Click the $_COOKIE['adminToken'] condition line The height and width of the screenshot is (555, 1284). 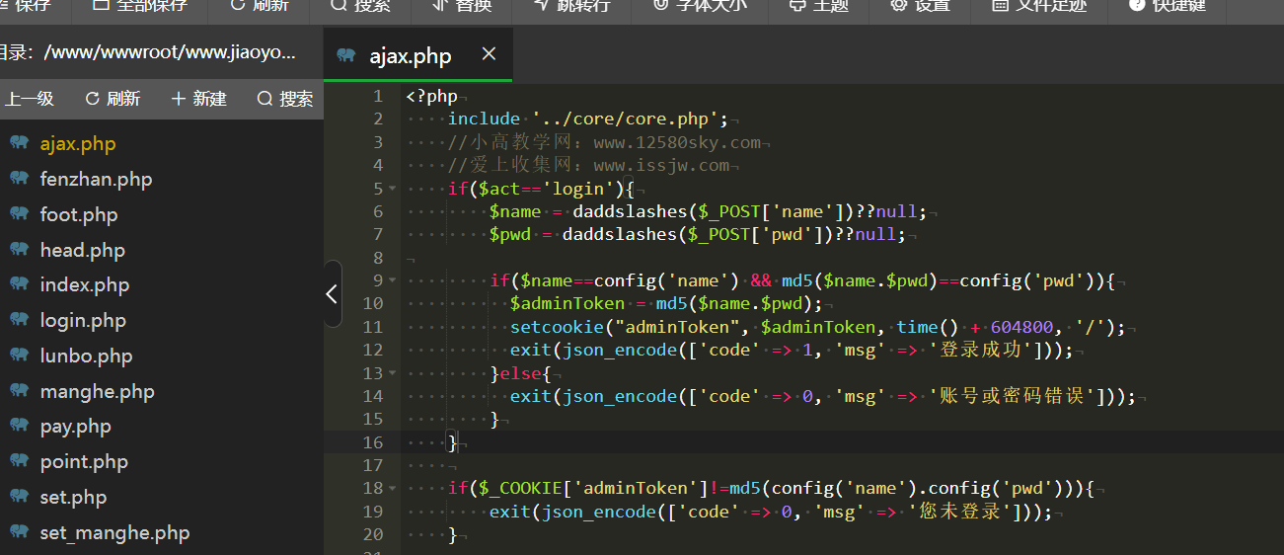pyautogui.click(x=771, y=488)
